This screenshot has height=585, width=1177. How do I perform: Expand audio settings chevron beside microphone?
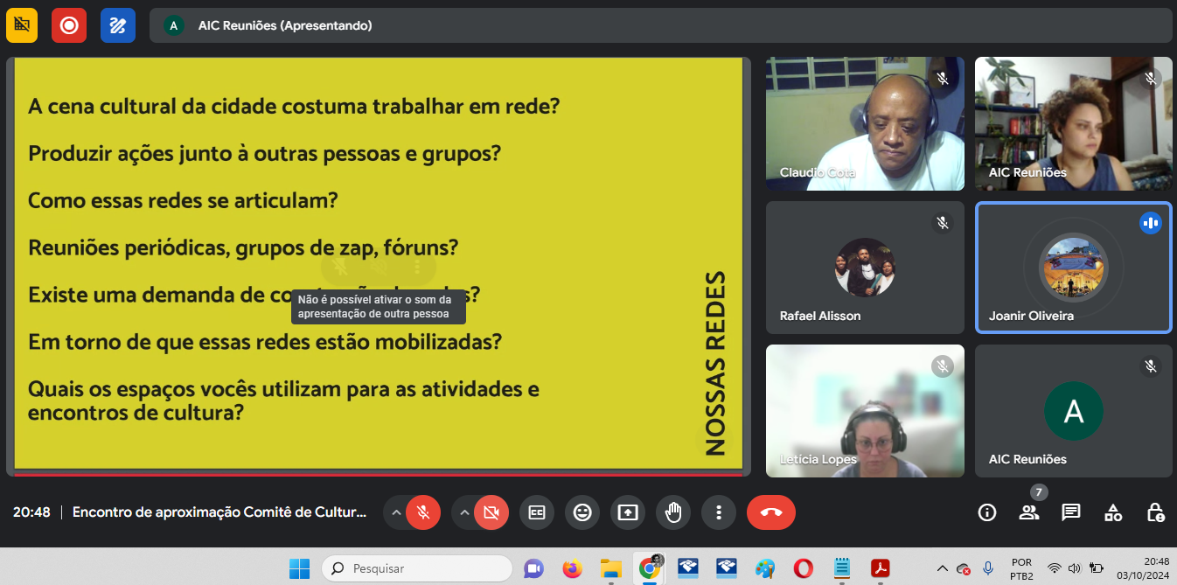[396, 512]
